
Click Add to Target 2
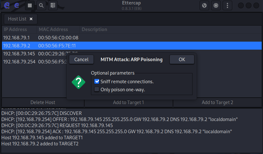218,102
